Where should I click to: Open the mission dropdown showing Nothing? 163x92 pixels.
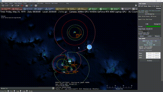pos(144,31)
